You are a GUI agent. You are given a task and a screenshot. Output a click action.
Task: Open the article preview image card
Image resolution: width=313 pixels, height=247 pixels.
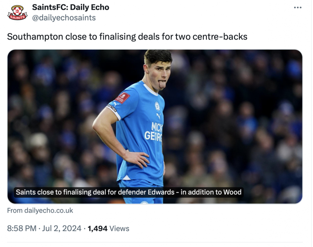pos(155,126)
